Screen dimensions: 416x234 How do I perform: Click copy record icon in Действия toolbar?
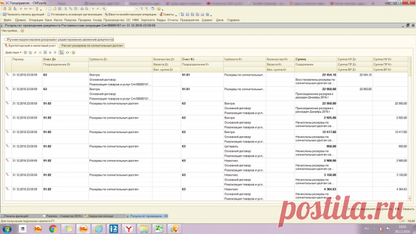click(x=30, y=52)
